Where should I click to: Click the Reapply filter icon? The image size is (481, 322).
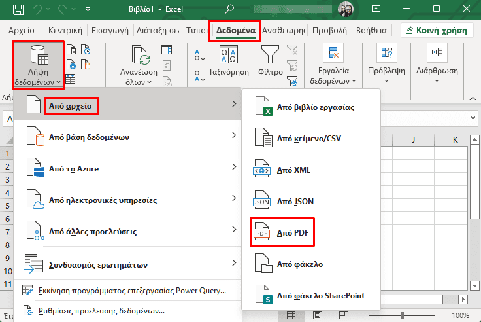(292, 65)
